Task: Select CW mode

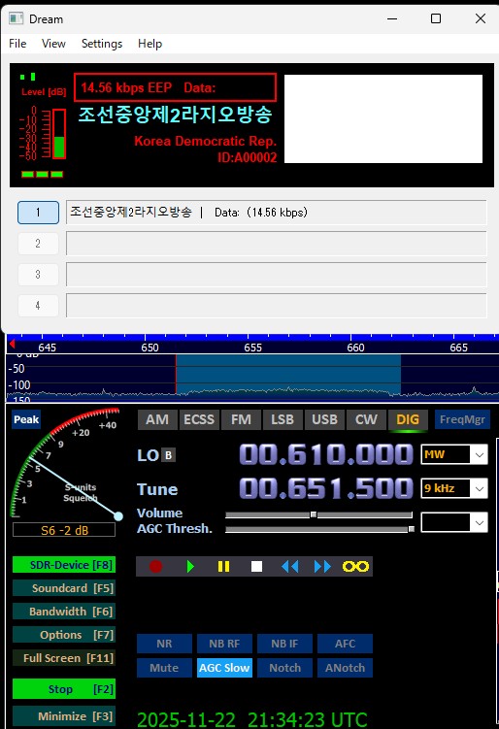Action: coord(366,419)
